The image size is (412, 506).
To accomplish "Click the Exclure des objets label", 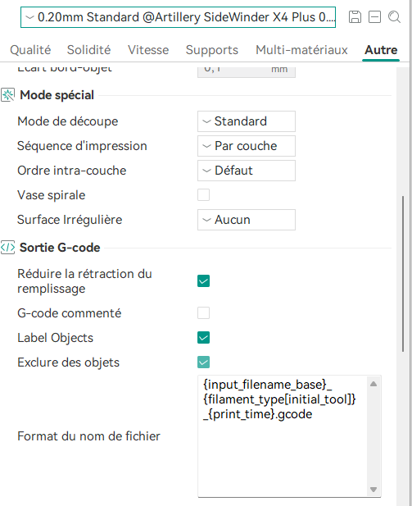I will click(x=68, y=362).
